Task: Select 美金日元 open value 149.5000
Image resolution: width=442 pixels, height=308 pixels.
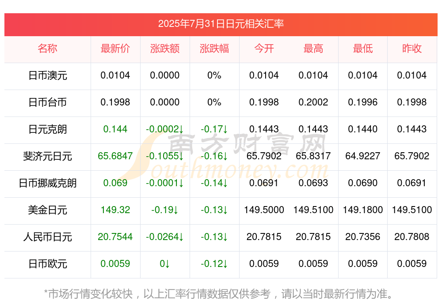Action: tap(264, 210)
